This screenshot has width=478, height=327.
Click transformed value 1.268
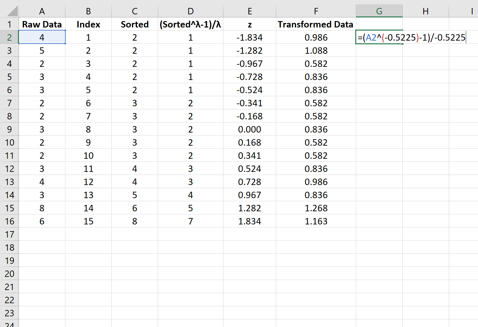pyautogui.click(x=316, y=208)
